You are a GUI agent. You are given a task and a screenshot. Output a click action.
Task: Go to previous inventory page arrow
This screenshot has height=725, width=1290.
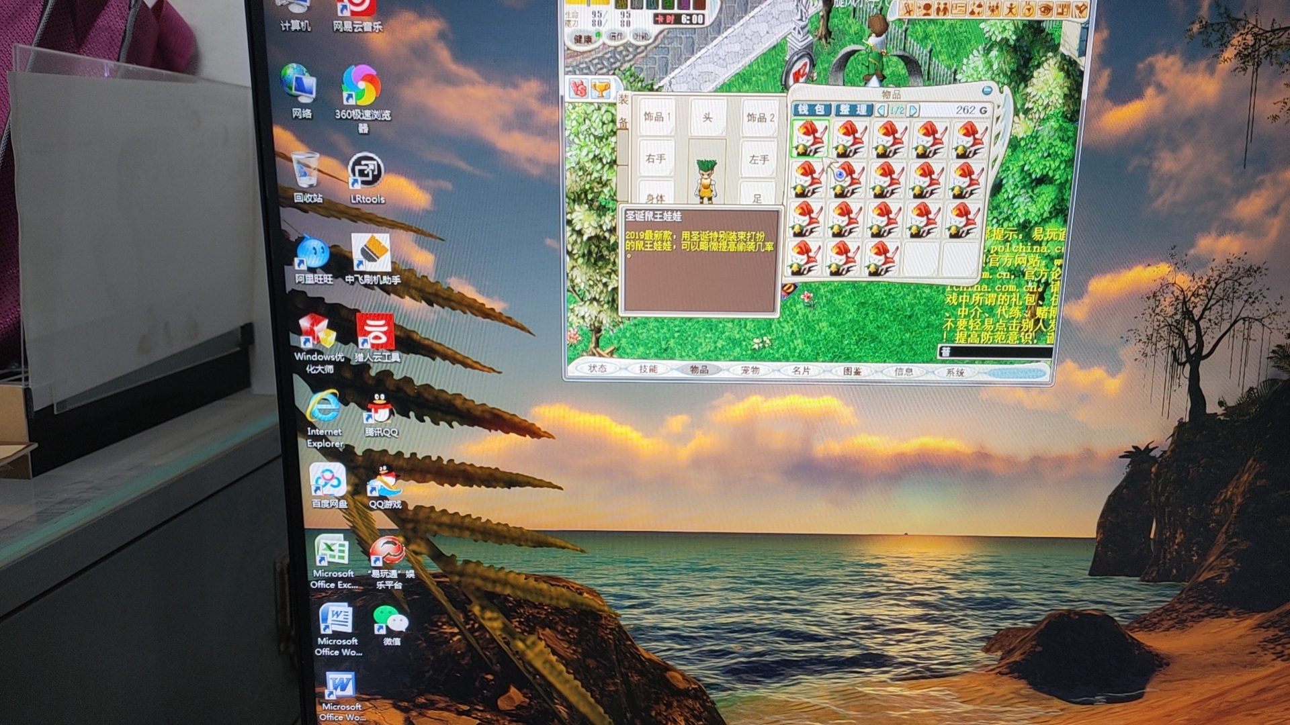coord(881,110)
